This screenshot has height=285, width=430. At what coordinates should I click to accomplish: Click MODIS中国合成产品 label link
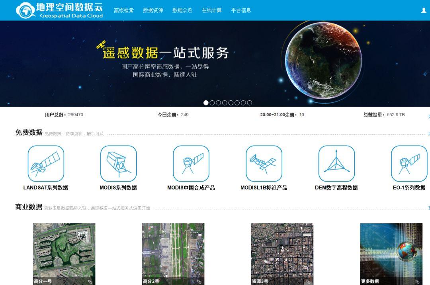[x=191, y=188]
